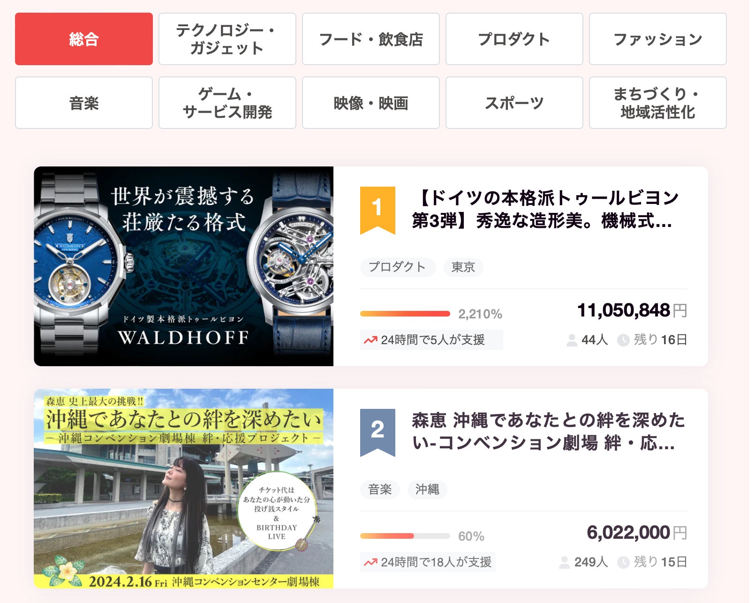This screenshot has width=755, height=603.
Task: Click the clock icon beside 残り16日
Action: [623, 340]
